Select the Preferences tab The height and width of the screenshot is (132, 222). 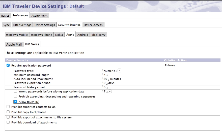(x=20, y=15)
